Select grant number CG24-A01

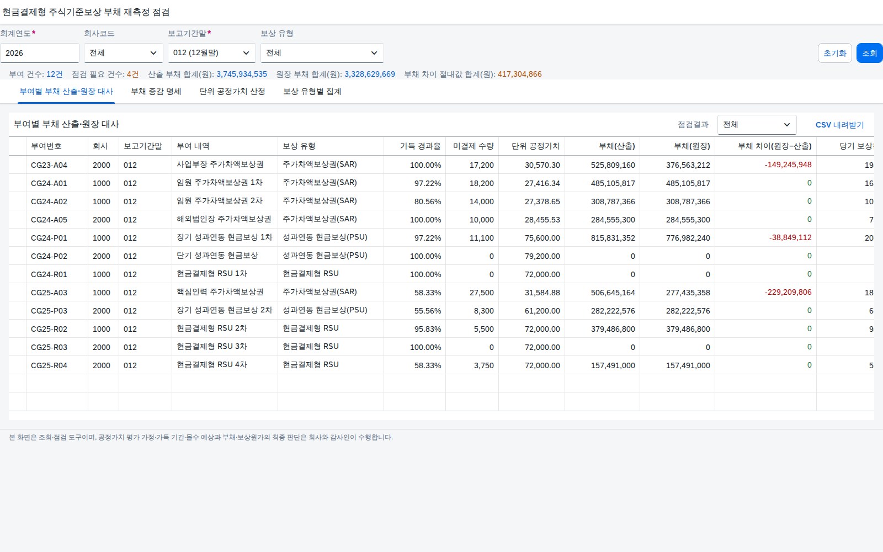49,183
